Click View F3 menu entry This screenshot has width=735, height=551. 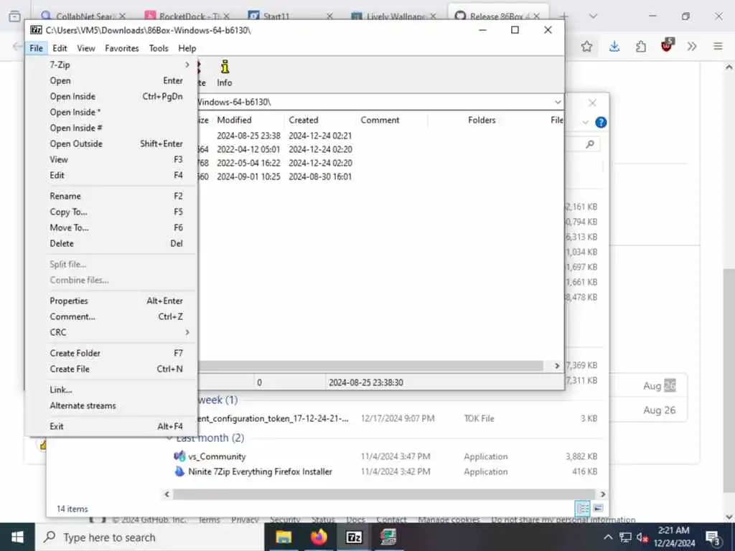[x=113, y=160]
